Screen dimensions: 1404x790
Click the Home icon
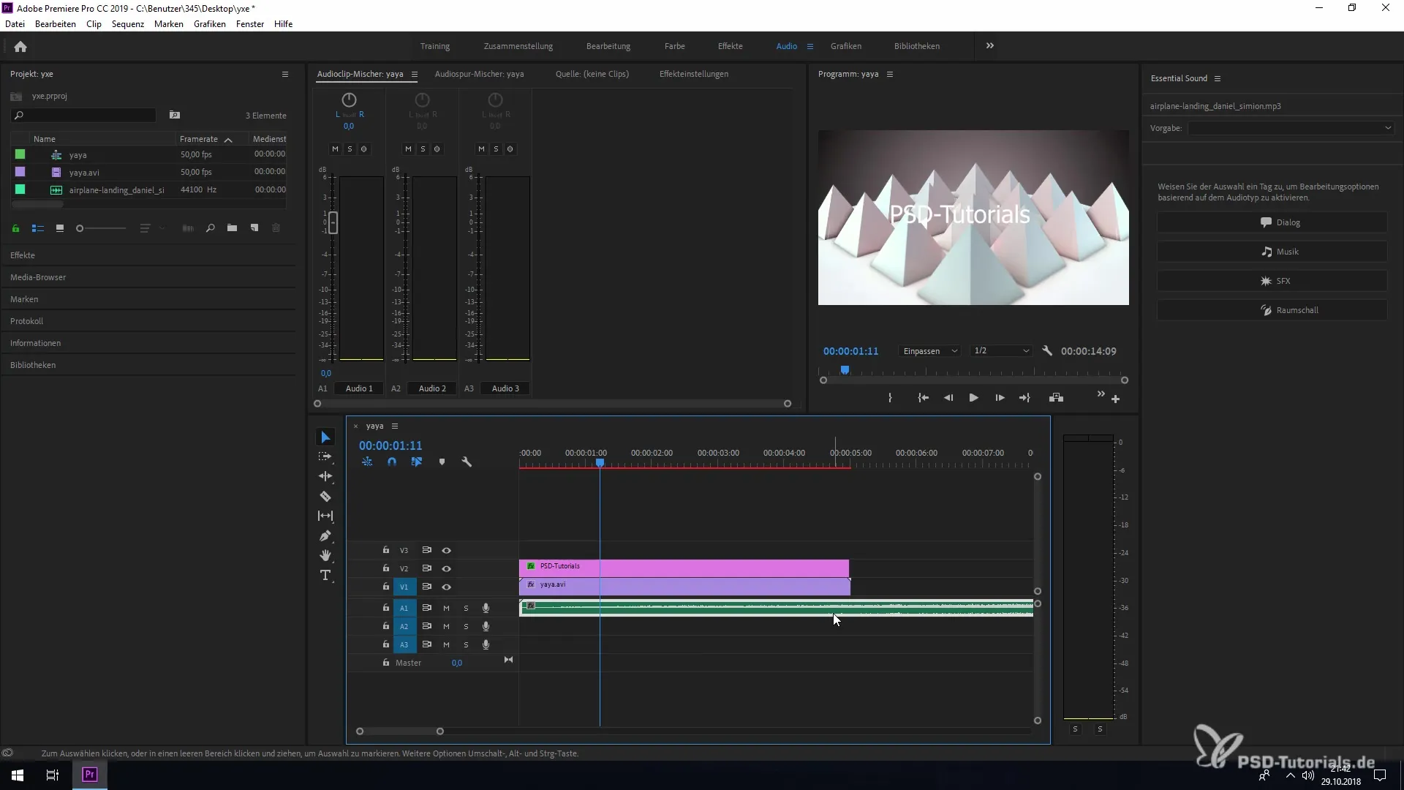click(x=20, y=46)
